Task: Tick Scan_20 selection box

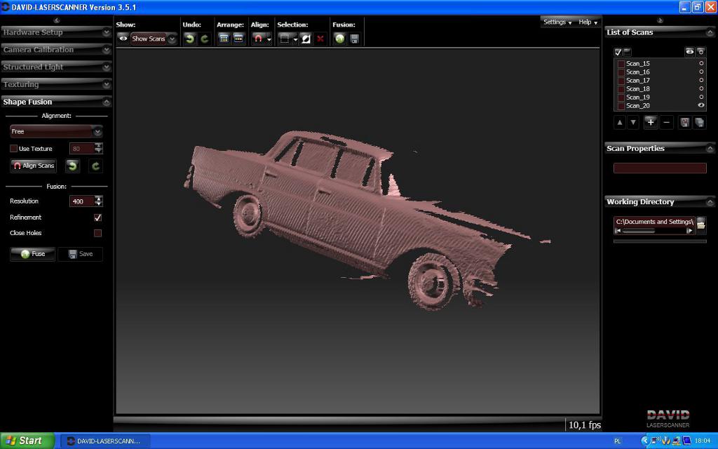Action: point(621,106)
